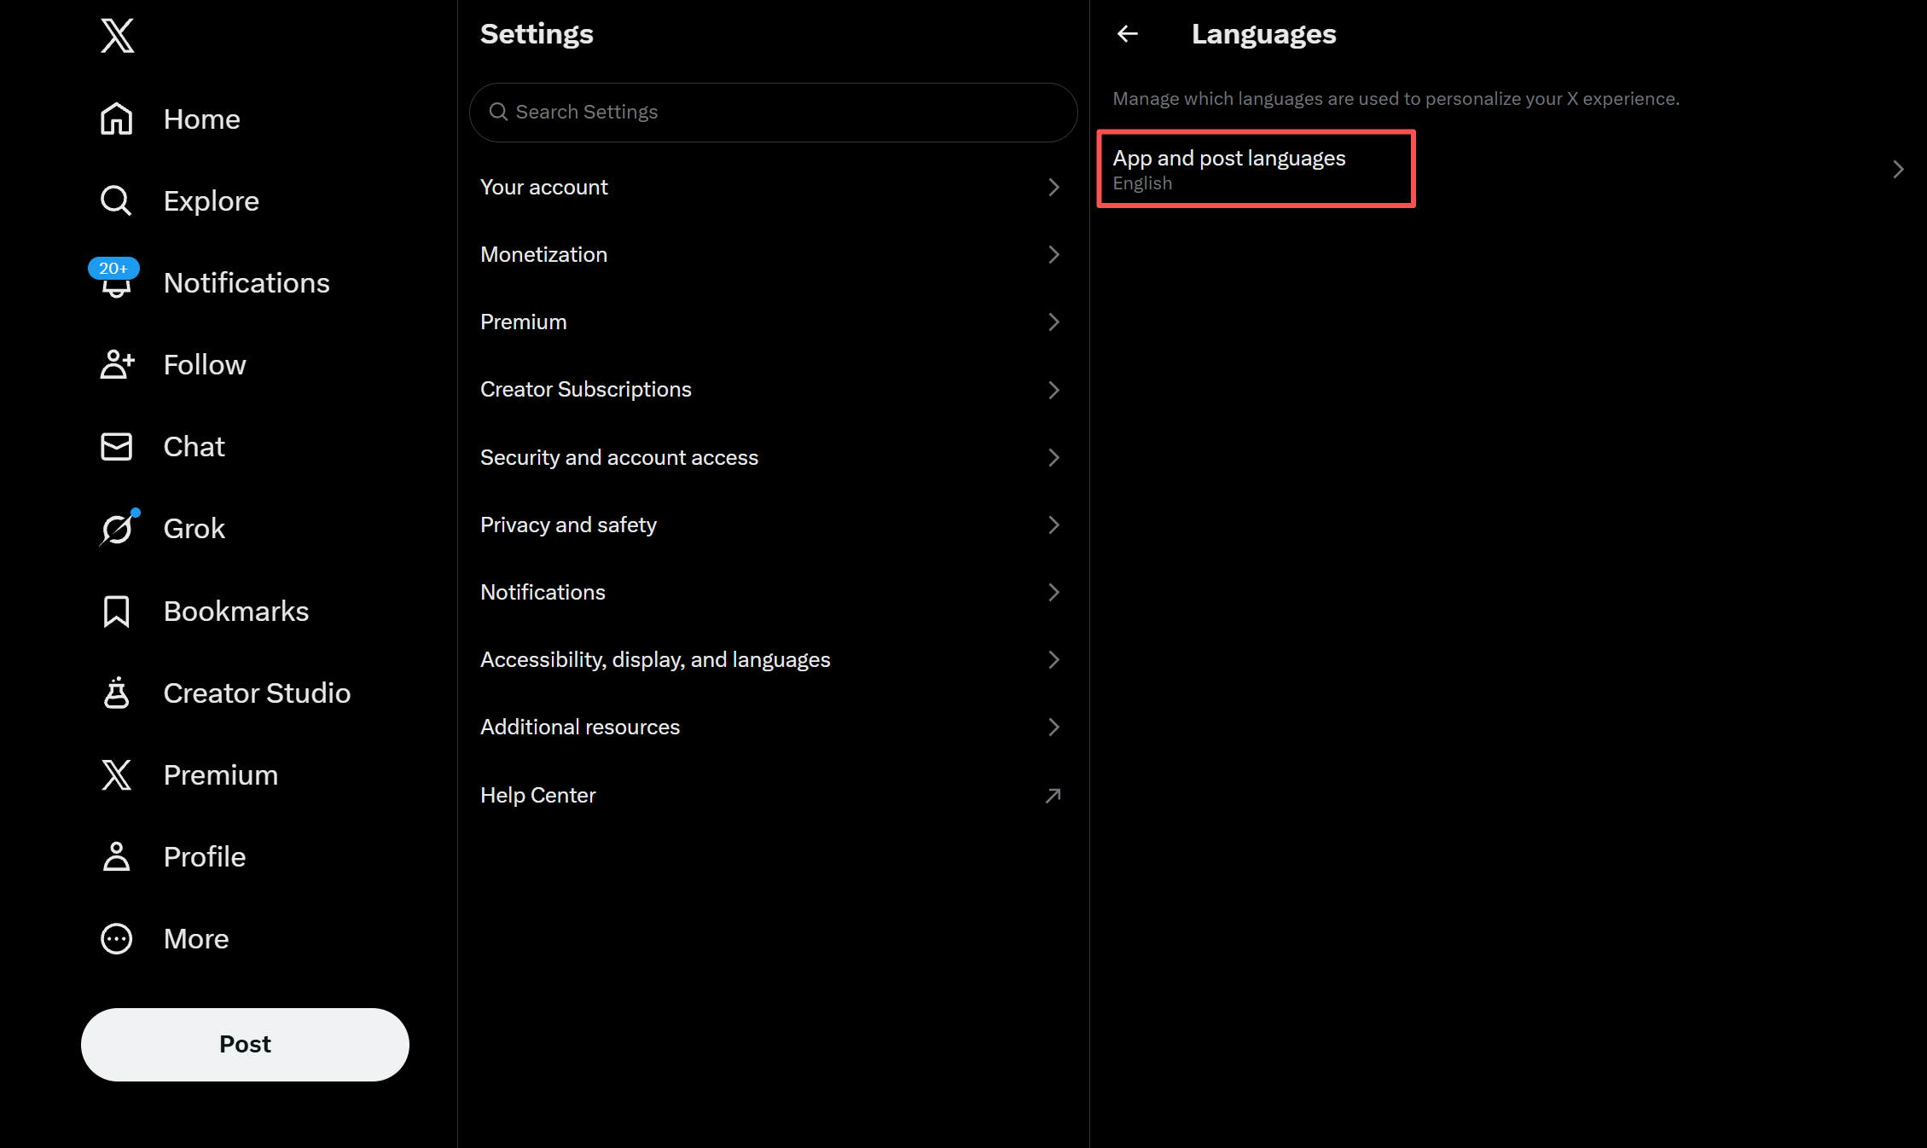Screen dimensions: 1927x1148
Task: Expand Creator Subscriptions chevron
Action: 1053,390
